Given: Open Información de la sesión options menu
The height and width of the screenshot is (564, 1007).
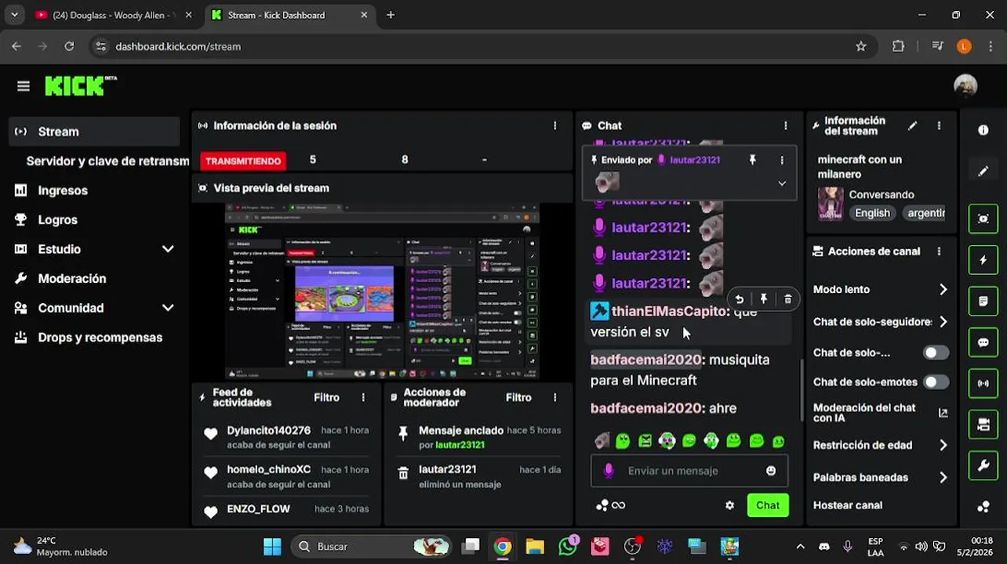Looking at the screenshot, I should (554, 125).
